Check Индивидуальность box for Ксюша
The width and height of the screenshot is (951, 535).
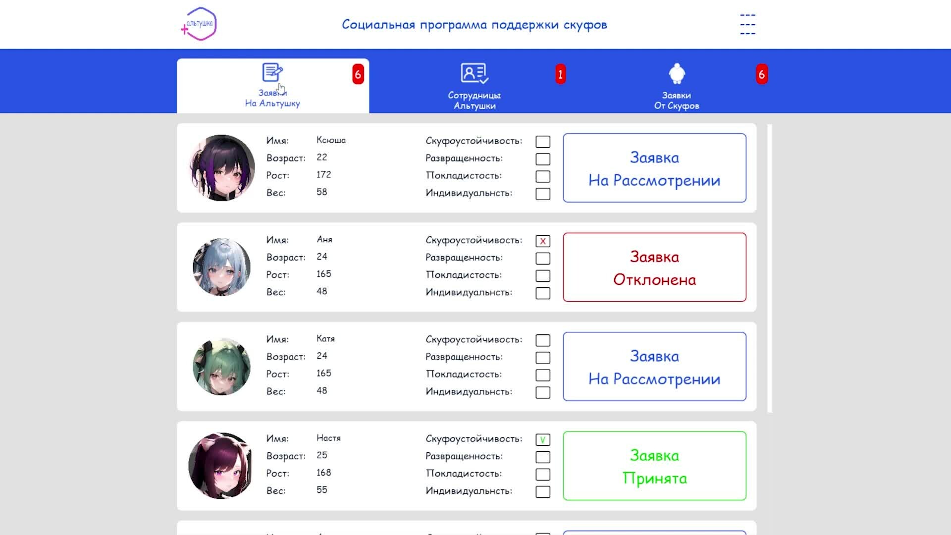[x=543, y=194]
